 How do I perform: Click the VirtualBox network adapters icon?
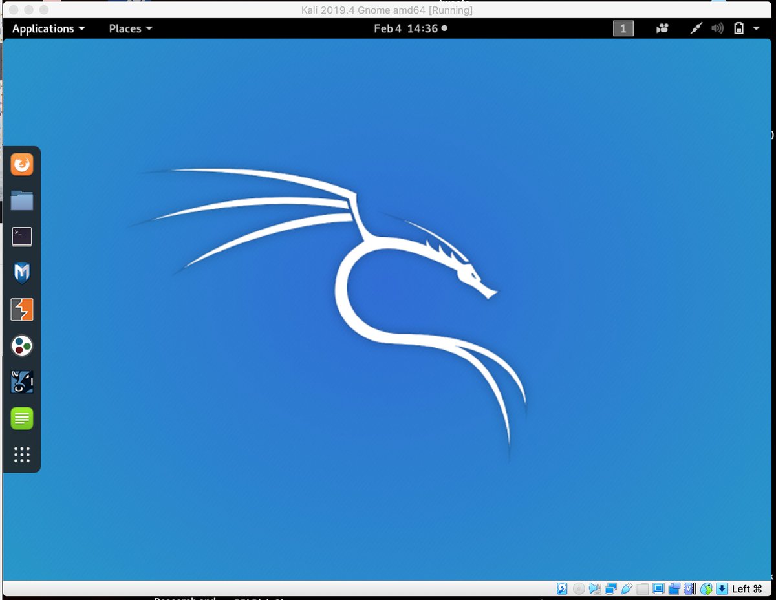pos(611,588)
